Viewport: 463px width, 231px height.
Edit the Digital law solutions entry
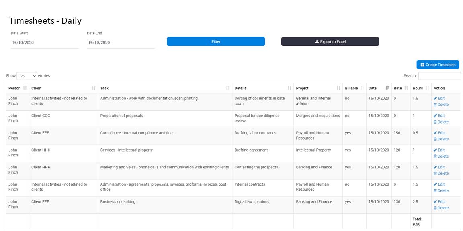click(x=439, y=202)
